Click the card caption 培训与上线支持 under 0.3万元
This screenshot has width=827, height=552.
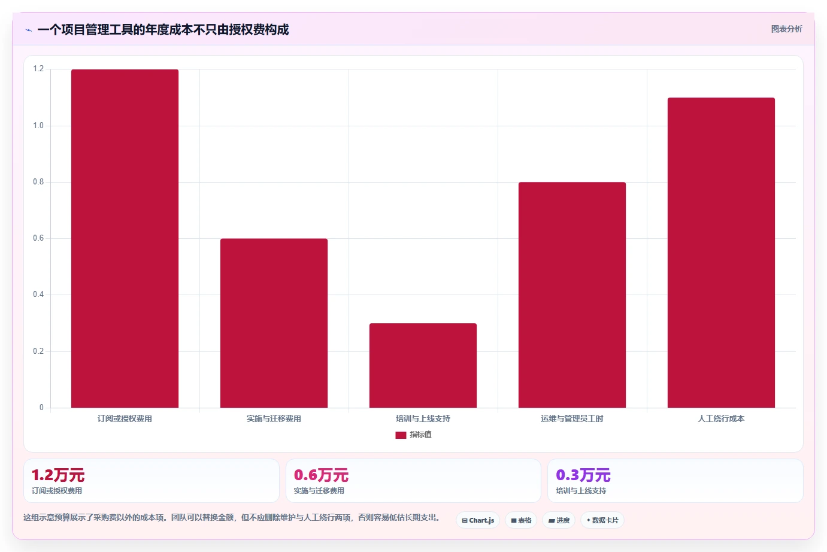pyautogui.click(x=581, y=491)
